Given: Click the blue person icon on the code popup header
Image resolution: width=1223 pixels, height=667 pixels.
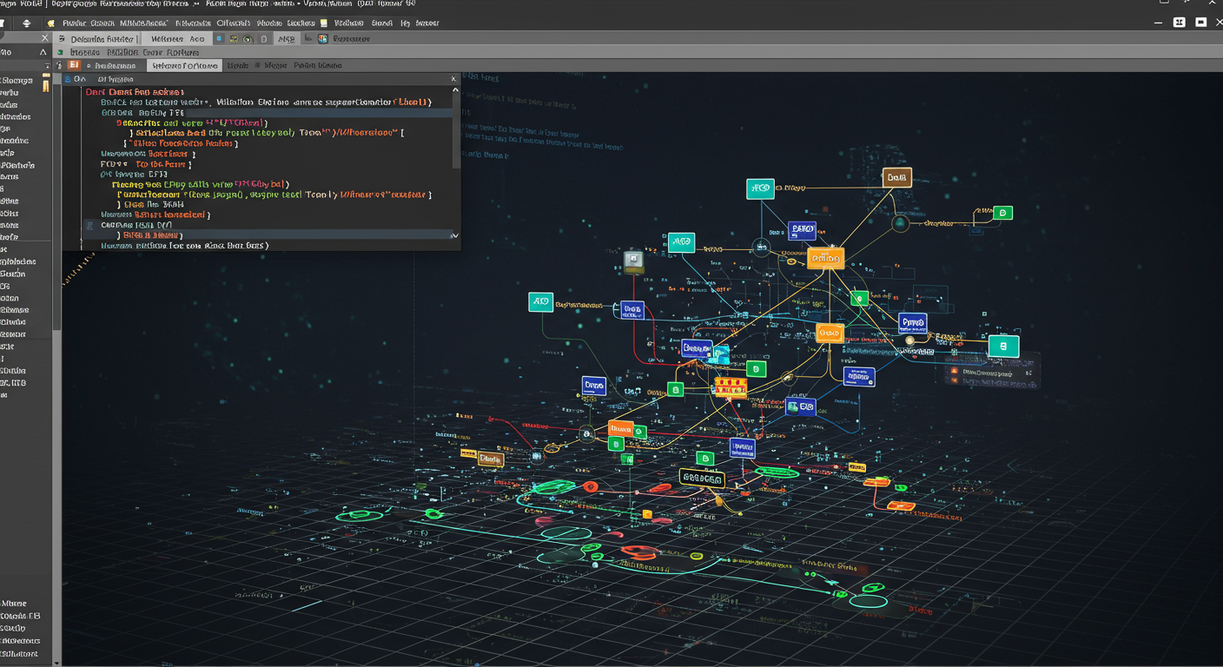Looking at the screenshot, I should tap(67, 79).
